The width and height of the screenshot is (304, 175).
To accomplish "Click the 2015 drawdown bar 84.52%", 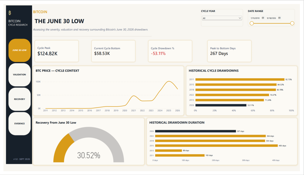I will click(x=236, y=85).
